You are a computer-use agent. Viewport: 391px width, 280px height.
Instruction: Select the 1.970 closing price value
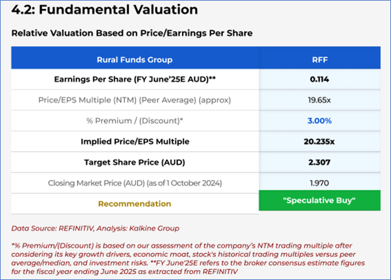[x=319, y=183]
